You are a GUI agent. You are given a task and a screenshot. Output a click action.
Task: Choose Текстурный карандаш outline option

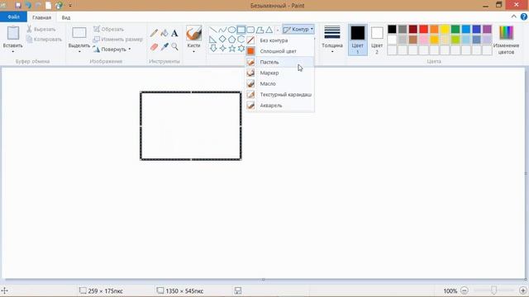coord(279,95)
